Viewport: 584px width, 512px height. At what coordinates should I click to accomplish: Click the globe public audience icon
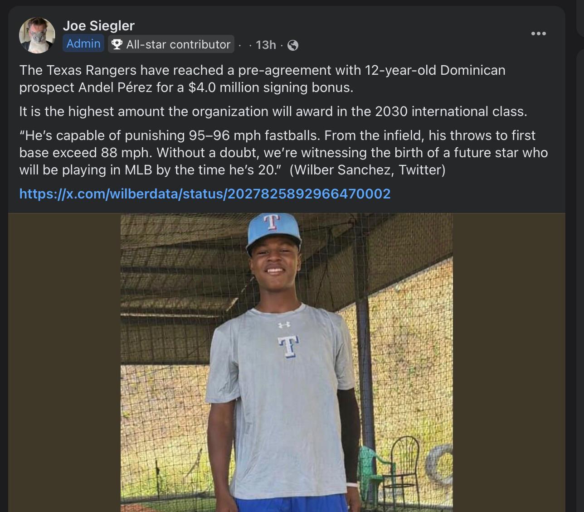(x=293, y=45)
